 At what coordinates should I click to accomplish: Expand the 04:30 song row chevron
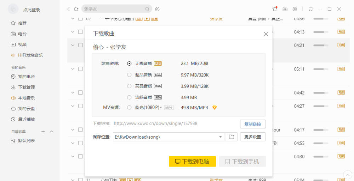coord(73,156)
